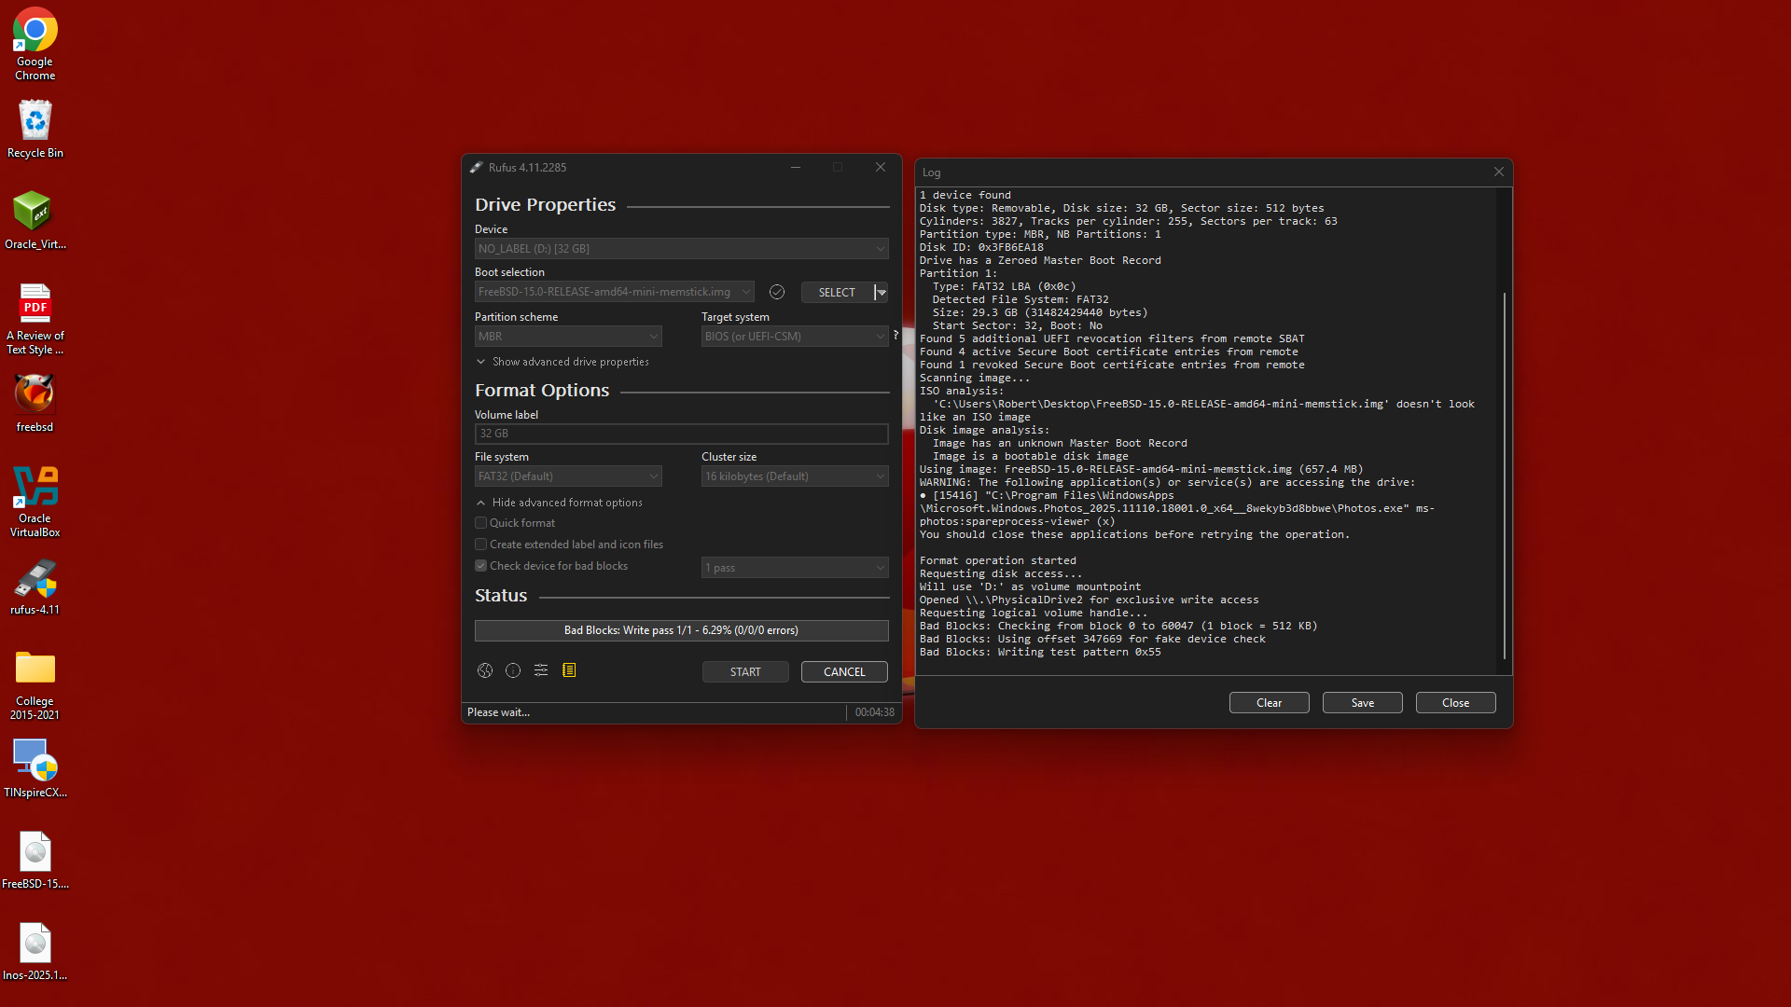Toggle the log window via notebook icon

pos(569,670)
